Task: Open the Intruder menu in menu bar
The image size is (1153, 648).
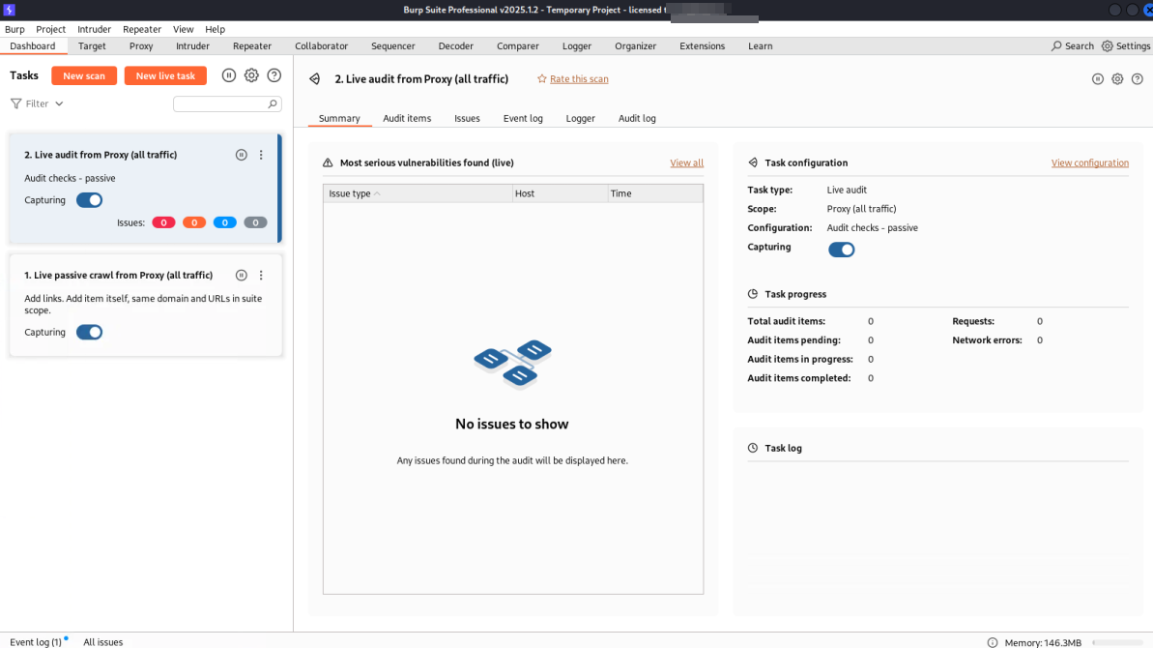Action: coord(94,29)
